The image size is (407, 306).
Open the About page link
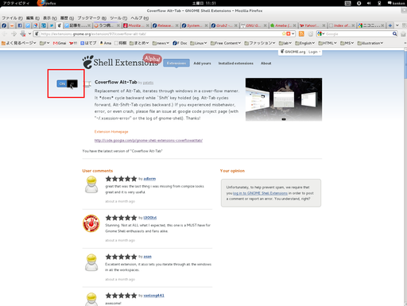point(266,63)
